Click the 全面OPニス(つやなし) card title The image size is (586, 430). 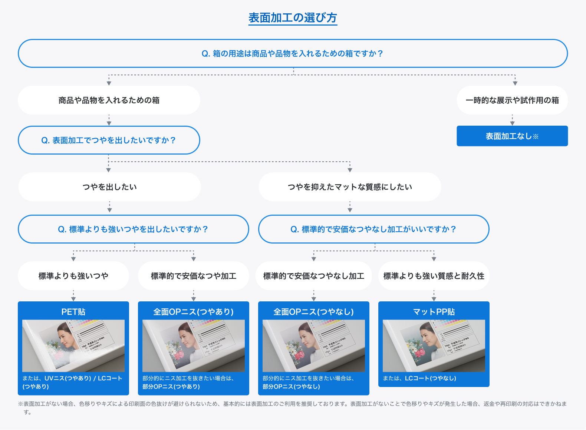(x=314, y=312)
